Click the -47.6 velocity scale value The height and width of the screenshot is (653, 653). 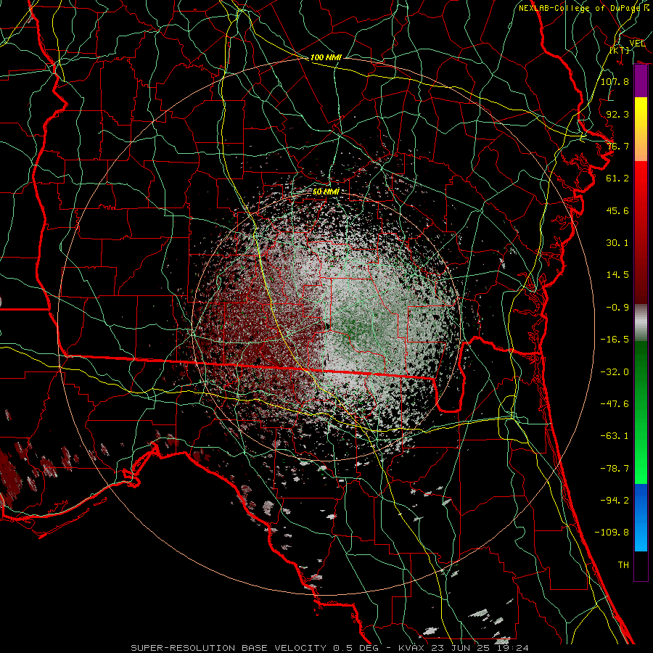[x=615, y=404]
